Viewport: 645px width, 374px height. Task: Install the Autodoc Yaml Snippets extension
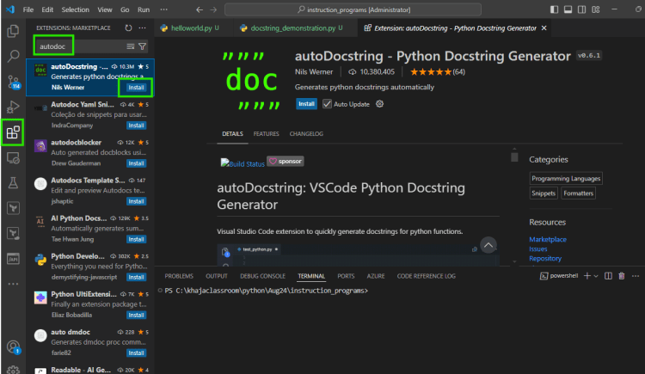click(x=136, y=126)
